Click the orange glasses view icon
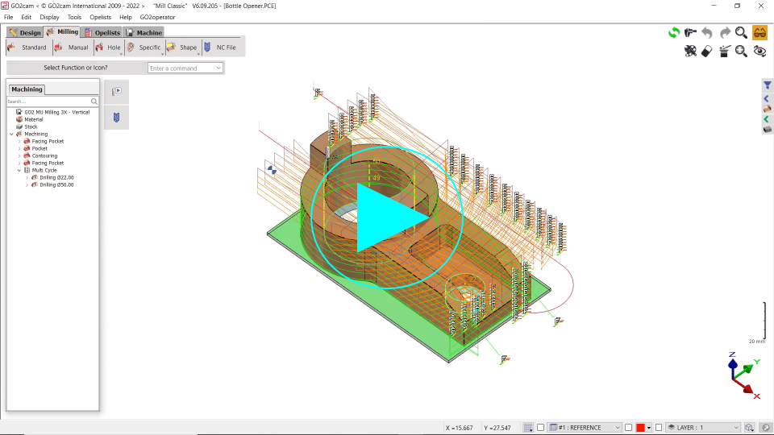Viewport: 774px width, 435px height. tap(759, 32)
